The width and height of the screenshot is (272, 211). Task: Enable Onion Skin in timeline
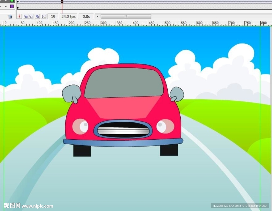pyautogui.click(x=26, y=16)
